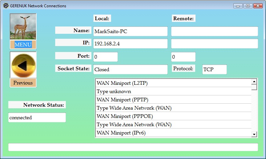
Task: Click the remote Name input field
Action: tap(214, 31)
